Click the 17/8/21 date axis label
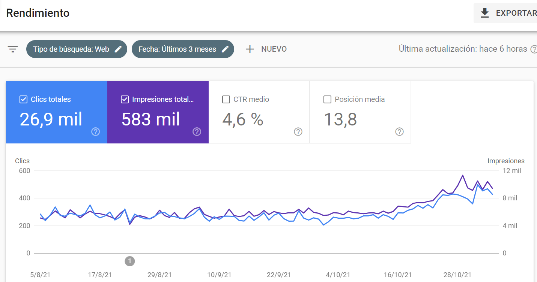The height and width of the screenshot is (282, 537). 100,275
